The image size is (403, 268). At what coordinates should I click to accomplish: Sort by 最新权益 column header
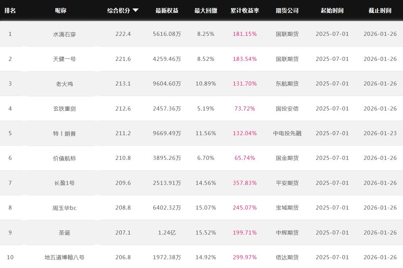[x=167, y=10]
